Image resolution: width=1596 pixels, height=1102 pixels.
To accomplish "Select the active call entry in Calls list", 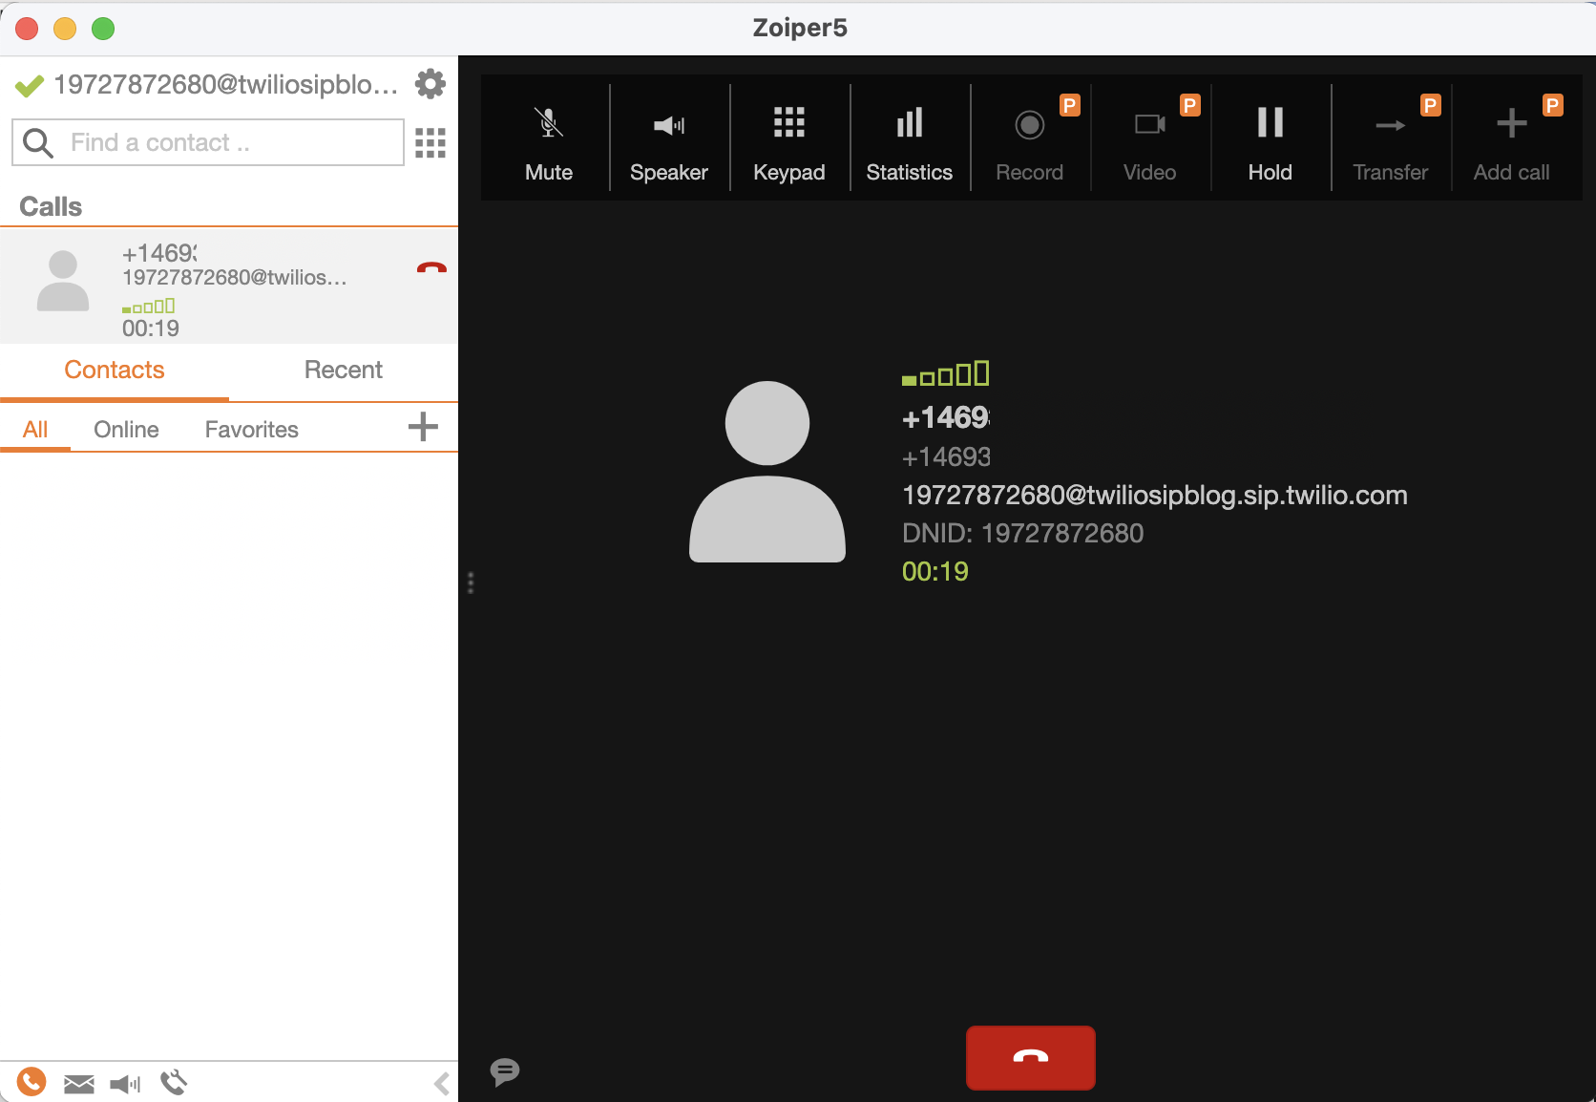I will tap(229, 286).
